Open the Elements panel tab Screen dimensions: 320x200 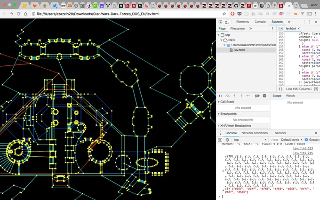tap(242, 22)
